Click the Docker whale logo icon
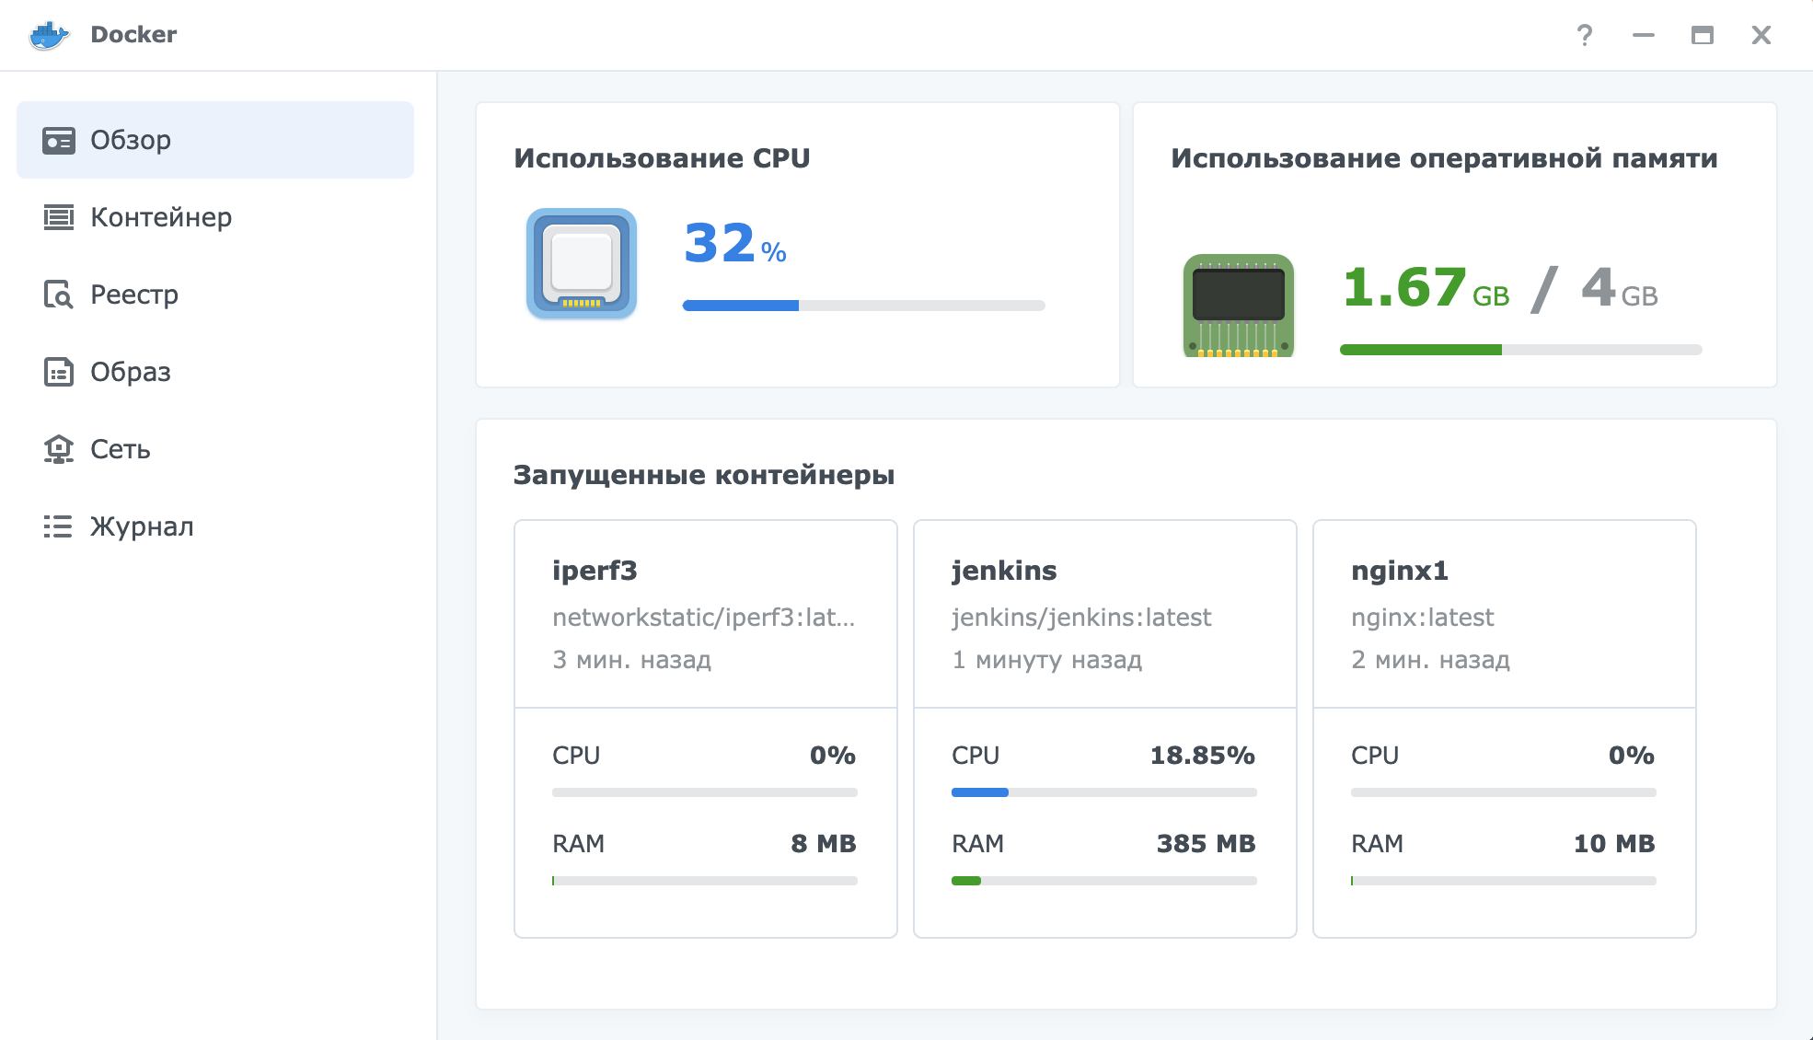This screenshot has width=1813, height=1040. coord(49,35)
